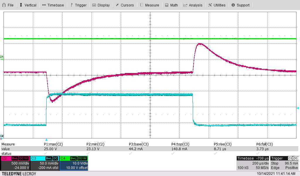Open the Analysis menu via its chart icon
300x176 pixels.
[x=185, y=5]
